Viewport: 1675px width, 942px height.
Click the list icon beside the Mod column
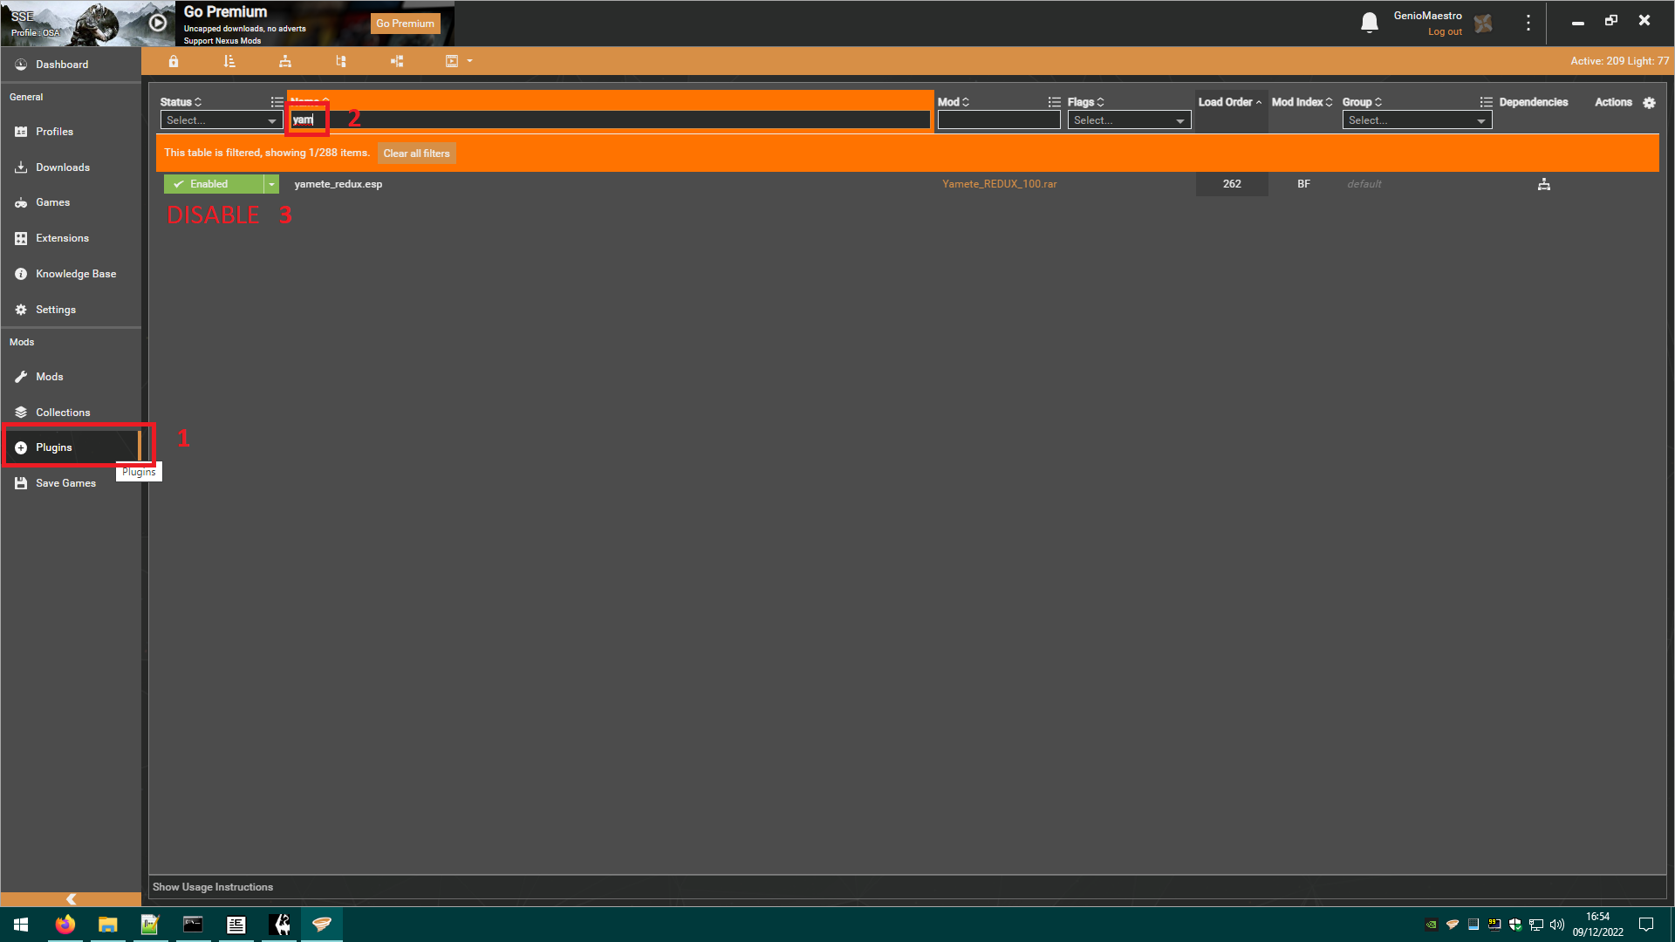click(1055, 102)
